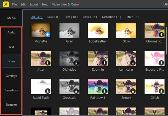Download the Exposure Flash filter
This screenshot has width=168, height=116.
coord(161,63)
